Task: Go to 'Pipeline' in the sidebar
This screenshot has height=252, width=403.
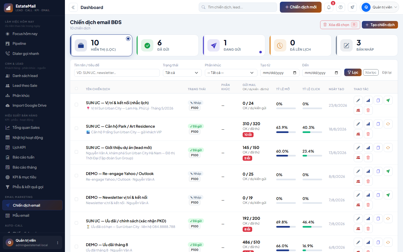Action: pos(32,44)
